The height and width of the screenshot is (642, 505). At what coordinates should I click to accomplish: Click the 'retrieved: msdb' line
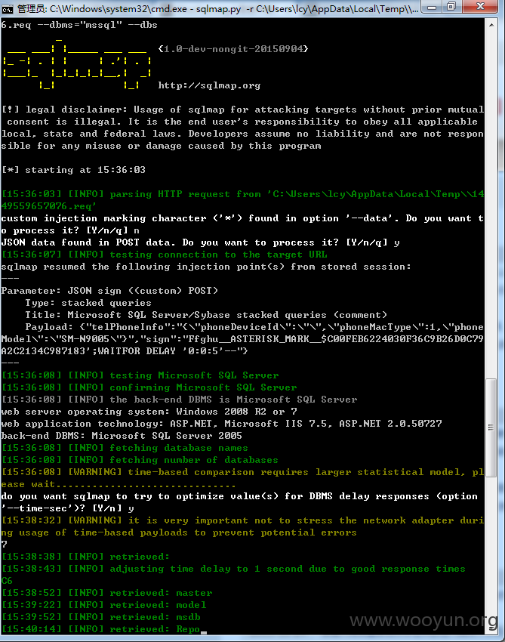pyautogui.click(x=101, y=617)
